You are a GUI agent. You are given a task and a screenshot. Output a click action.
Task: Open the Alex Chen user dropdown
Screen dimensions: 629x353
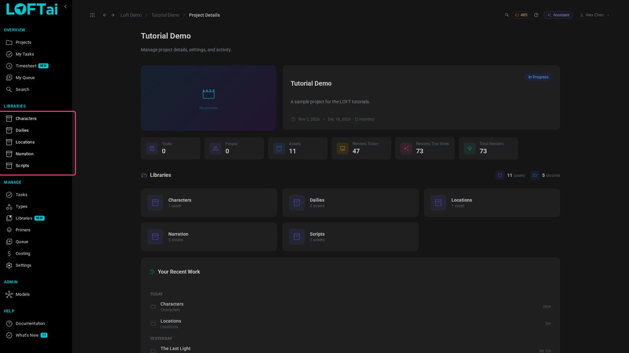(x=595, y=15)
